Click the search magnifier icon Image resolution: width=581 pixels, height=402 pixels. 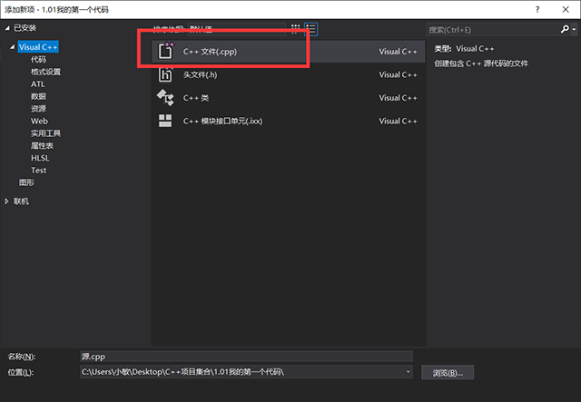tap(565, 29)
